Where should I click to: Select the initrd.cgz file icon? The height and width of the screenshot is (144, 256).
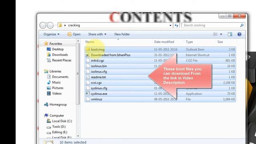click(88, 60)
